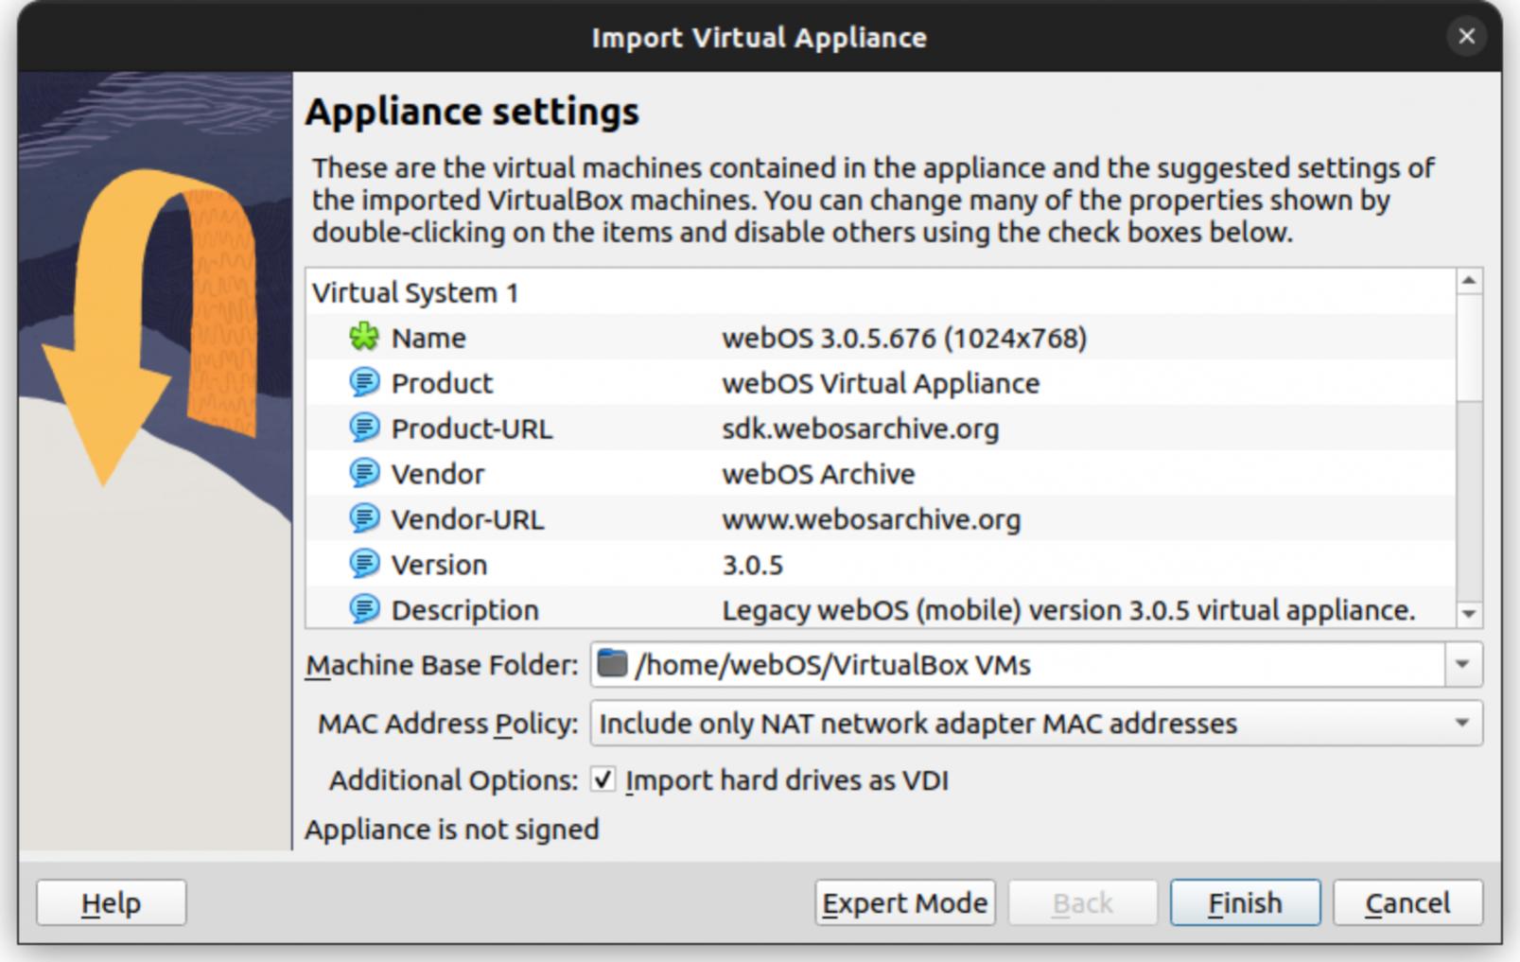Click the Product-URL row bubble icon

(x=364, y=429)
